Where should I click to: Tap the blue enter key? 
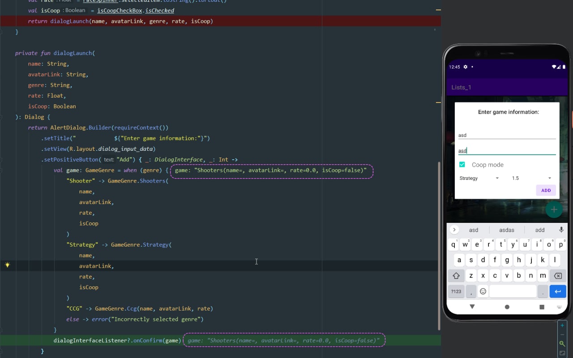(558, 291)
